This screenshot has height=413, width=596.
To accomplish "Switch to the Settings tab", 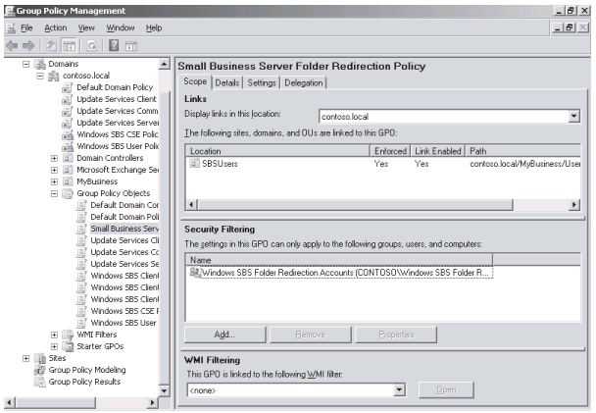I will [262, 82].
